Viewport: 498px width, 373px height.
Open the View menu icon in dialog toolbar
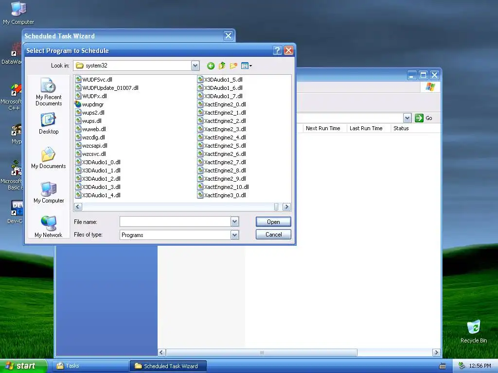[x=247, y=66]
